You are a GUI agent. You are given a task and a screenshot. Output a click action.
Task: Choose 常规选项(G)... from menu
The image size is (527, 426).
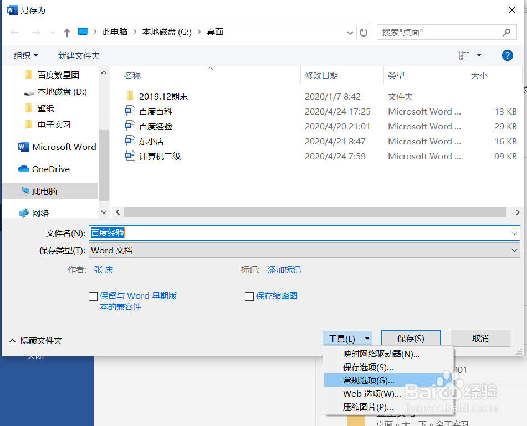tap(388, 381)
